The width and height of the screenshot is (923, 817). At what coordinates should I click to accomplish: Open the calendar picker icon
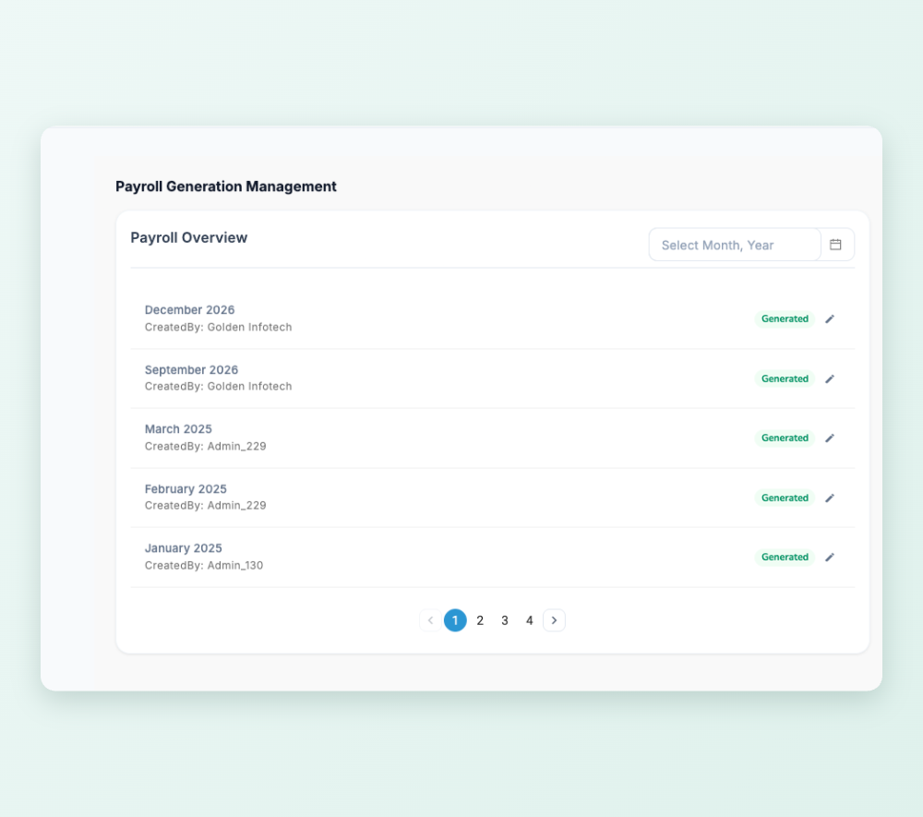835,245
